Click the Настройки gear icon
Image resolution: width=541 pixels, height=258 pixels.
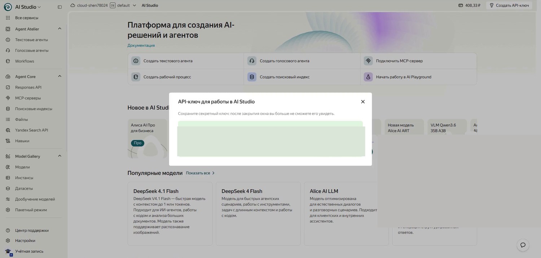(8, 240)
